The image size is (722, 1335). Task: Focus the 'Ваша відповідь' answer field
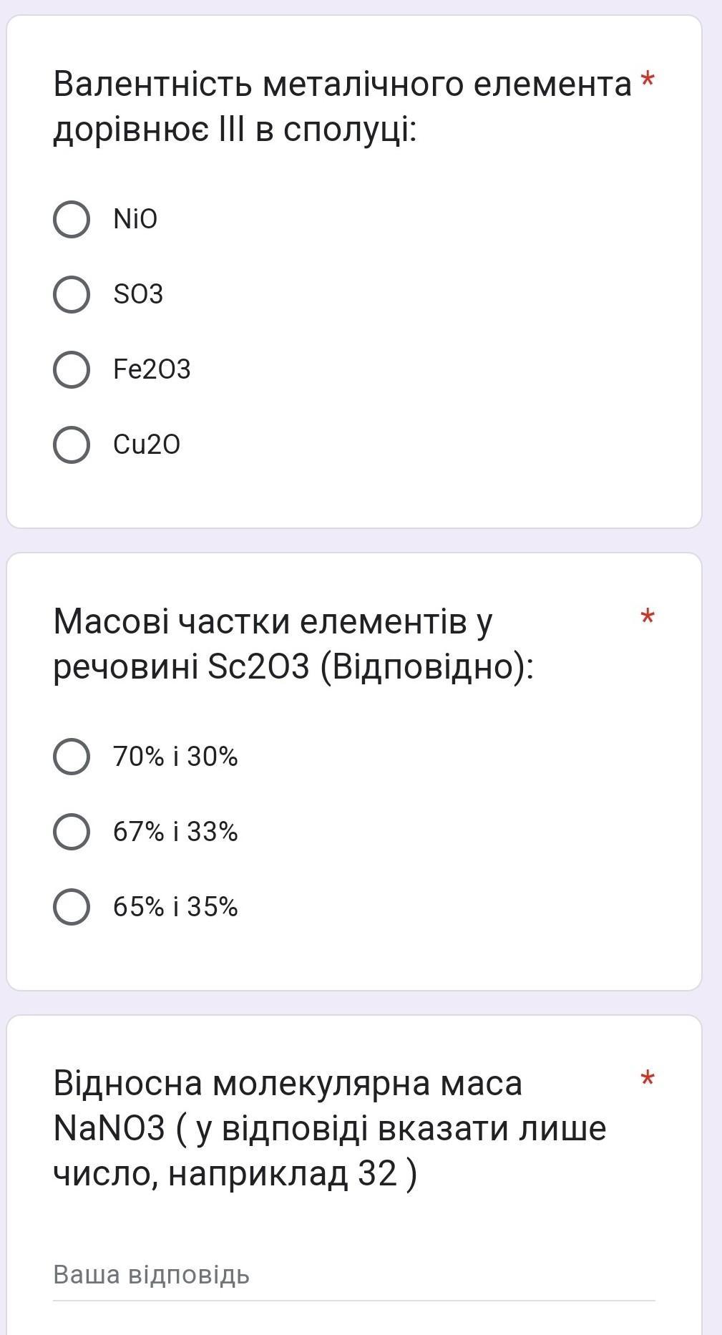[x=353, y=1275]
